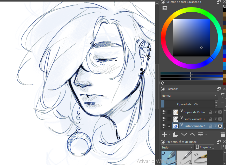Lock the Pintar camada 3 layer

pyautogui.click(x=210, y=119)
